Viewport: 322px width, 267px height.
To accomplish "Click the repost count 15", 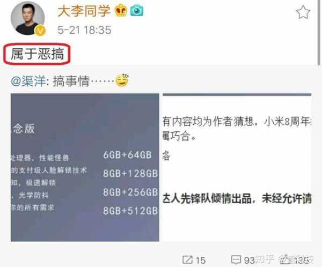I will click(200, 261).
